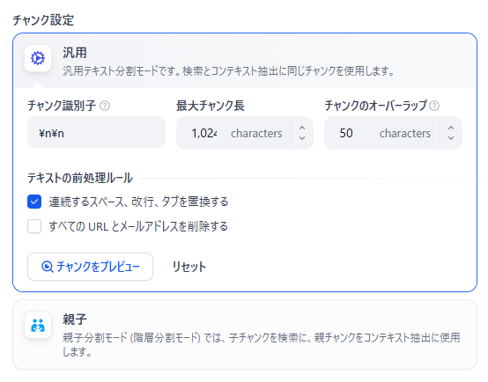
Task: Enable すべての URL とメールアドレスを削除する checkbox
Action: point(34,226)
